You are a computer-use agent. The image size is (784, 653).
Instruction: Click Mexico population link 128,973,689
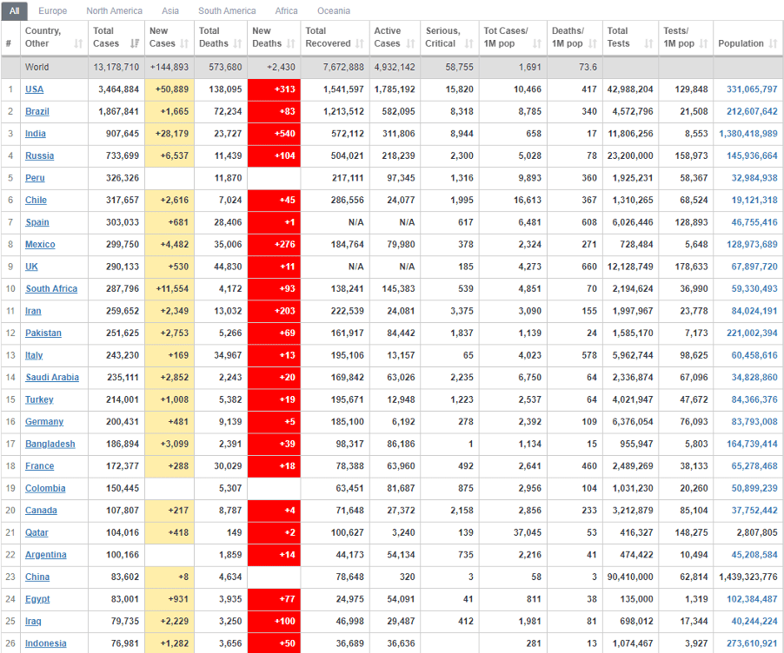pos(752,244)
